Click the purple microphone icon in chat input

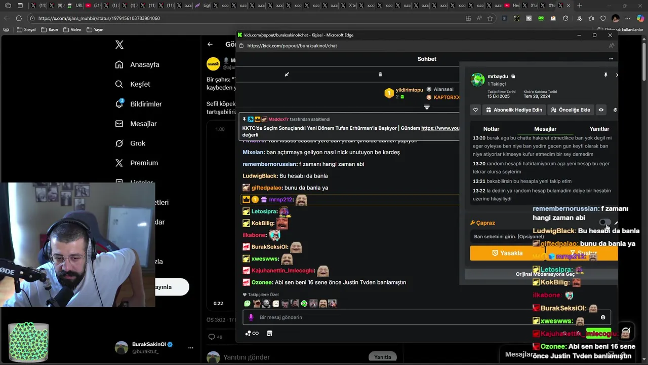click(x=251, y=317)
